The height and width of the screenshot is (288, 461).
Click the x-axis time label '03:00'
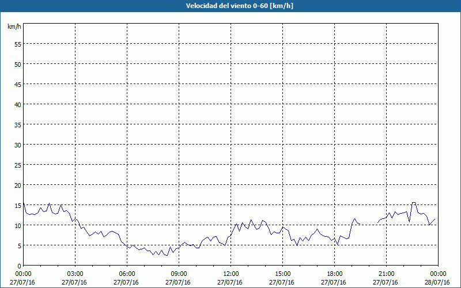(x=75, y=274)
